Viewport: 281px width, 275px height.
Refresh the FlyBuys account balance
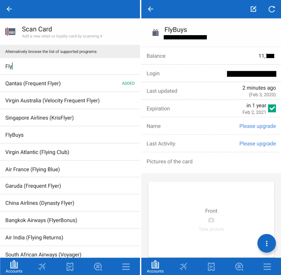[x=272, y=9]
